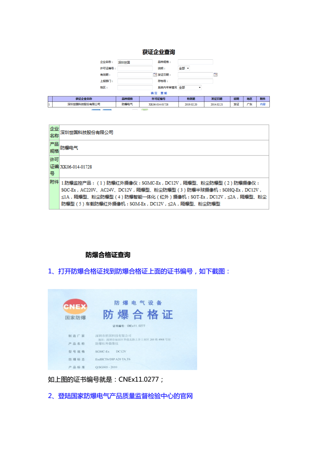This screenshot has width=318, height=449.
Task: Focus the 地区 input field
Action: click(135, 87)
